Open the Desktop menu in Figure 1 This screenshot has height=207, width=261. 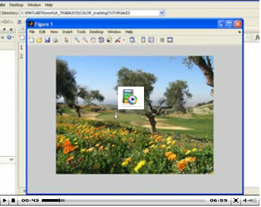(96, 32)
